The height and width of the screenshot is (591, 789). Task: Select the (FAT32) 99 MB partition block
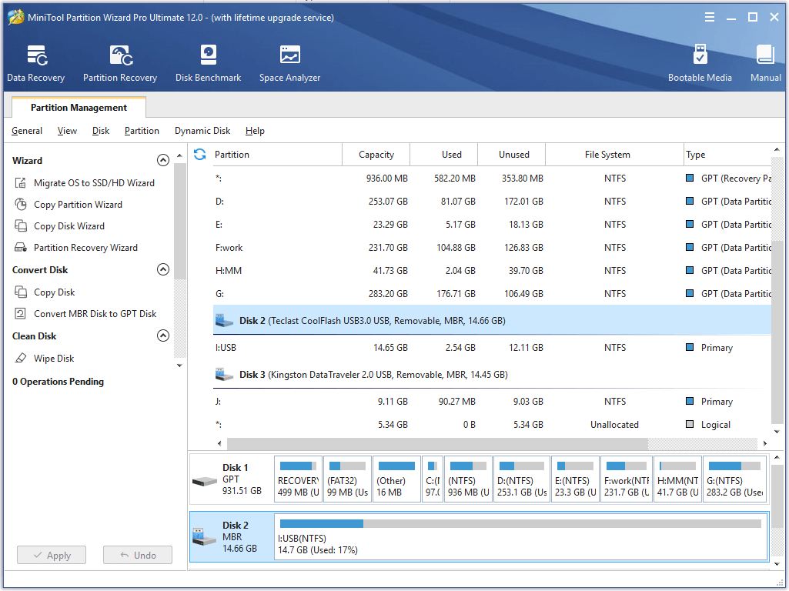coord(347,479)
